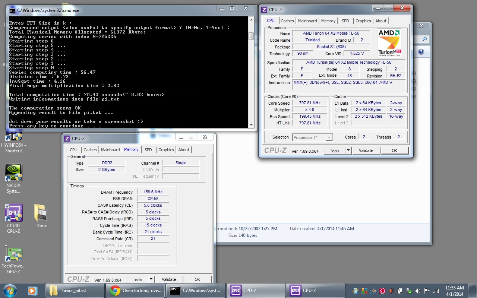Click the AMD Turion 64 X2 logo
477x298 pixels.
(x=389, y=43)
